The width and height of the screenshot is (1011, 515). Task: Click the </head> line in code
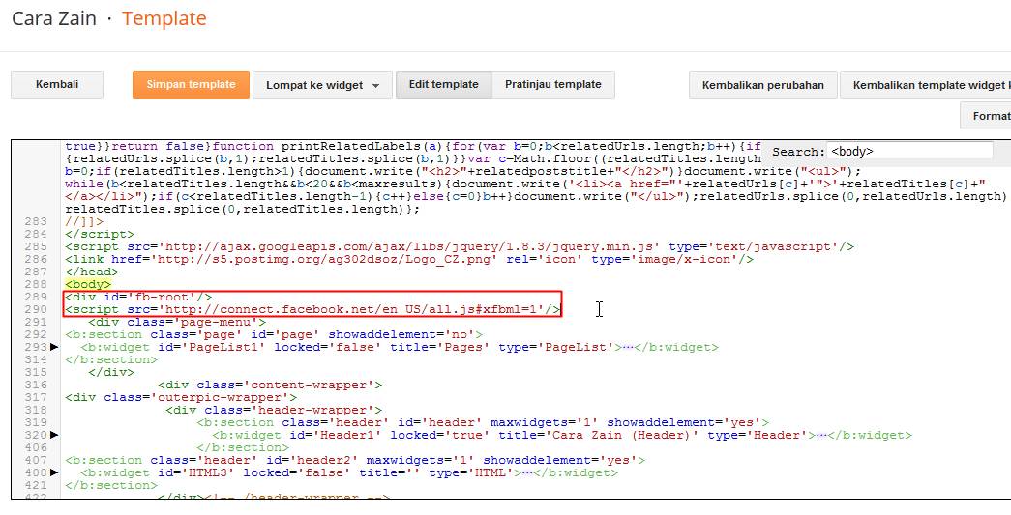click(92, 272)
